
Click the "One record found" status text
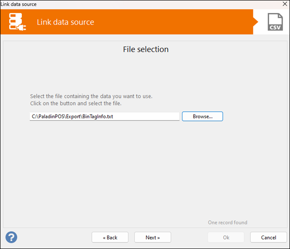tap(227, 223)
